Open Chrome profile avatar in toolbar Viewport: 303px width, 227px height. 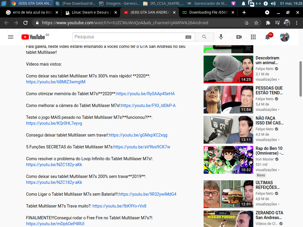tap(287, 23)
